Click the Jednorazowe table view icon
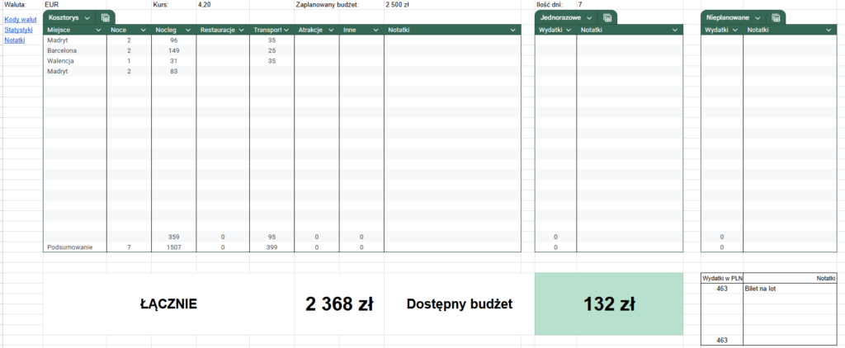This screenshot has width=845, height=348. click(x=607, y=18)
